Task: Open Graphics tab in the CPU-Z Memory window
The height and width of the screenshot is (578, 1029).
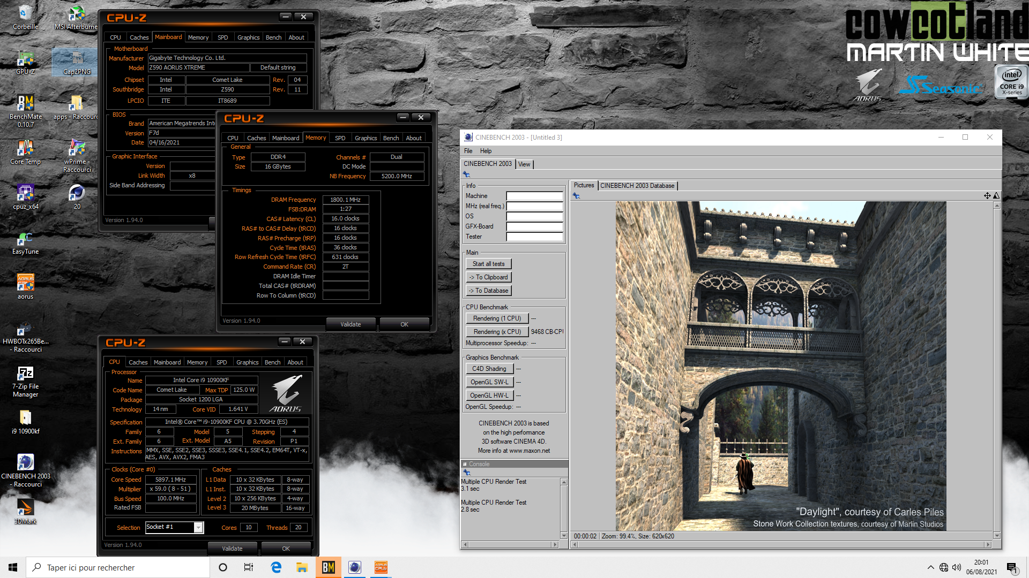Action: click(x=366, y=138)
